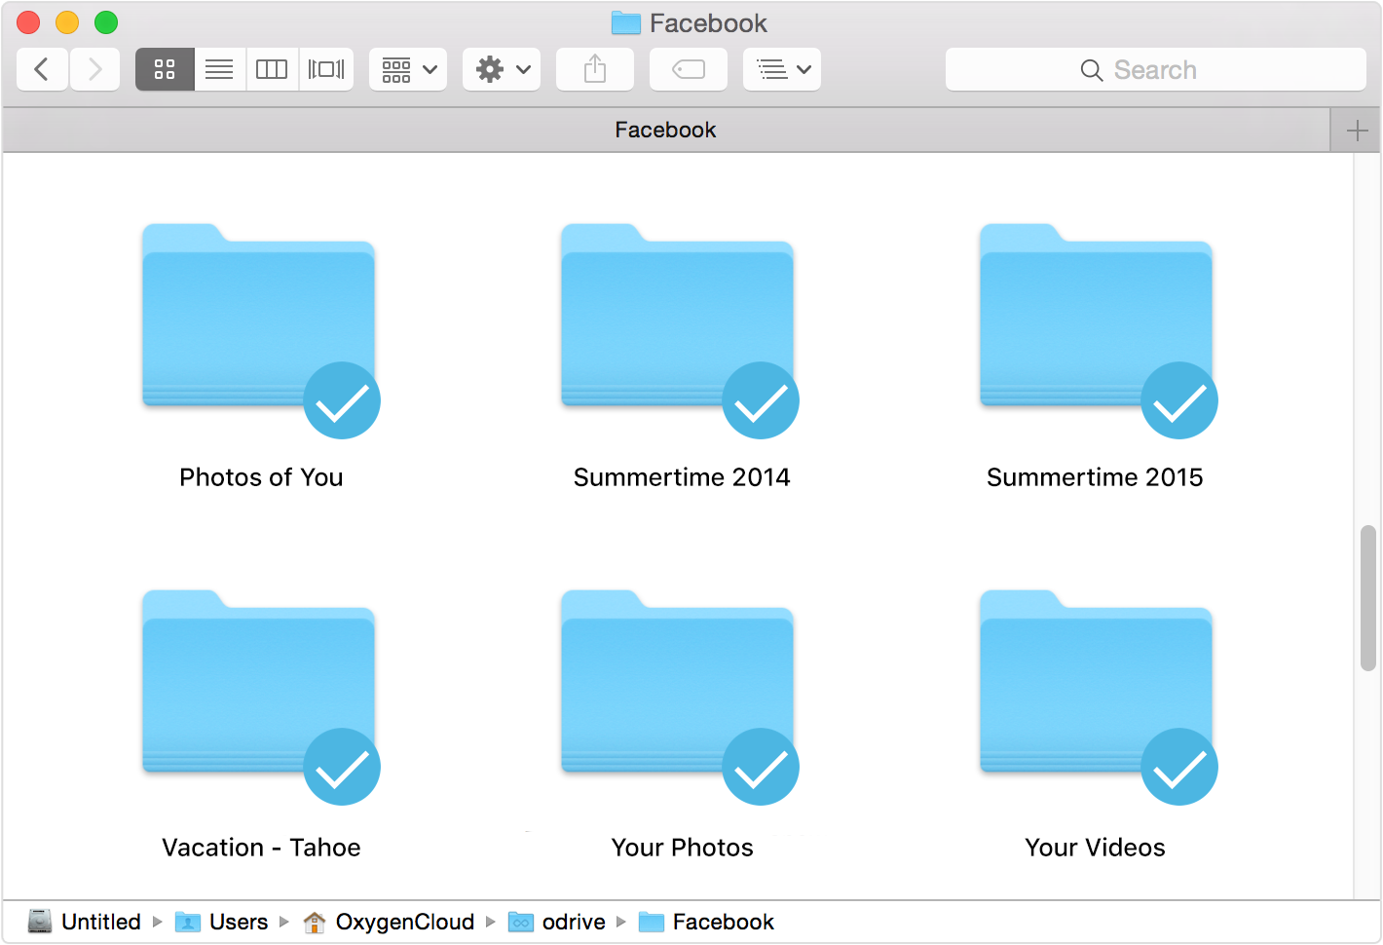Viewport: 1383px width, 945px height.
Task: Switch to icon view
Action: click(x=164, y=68)
